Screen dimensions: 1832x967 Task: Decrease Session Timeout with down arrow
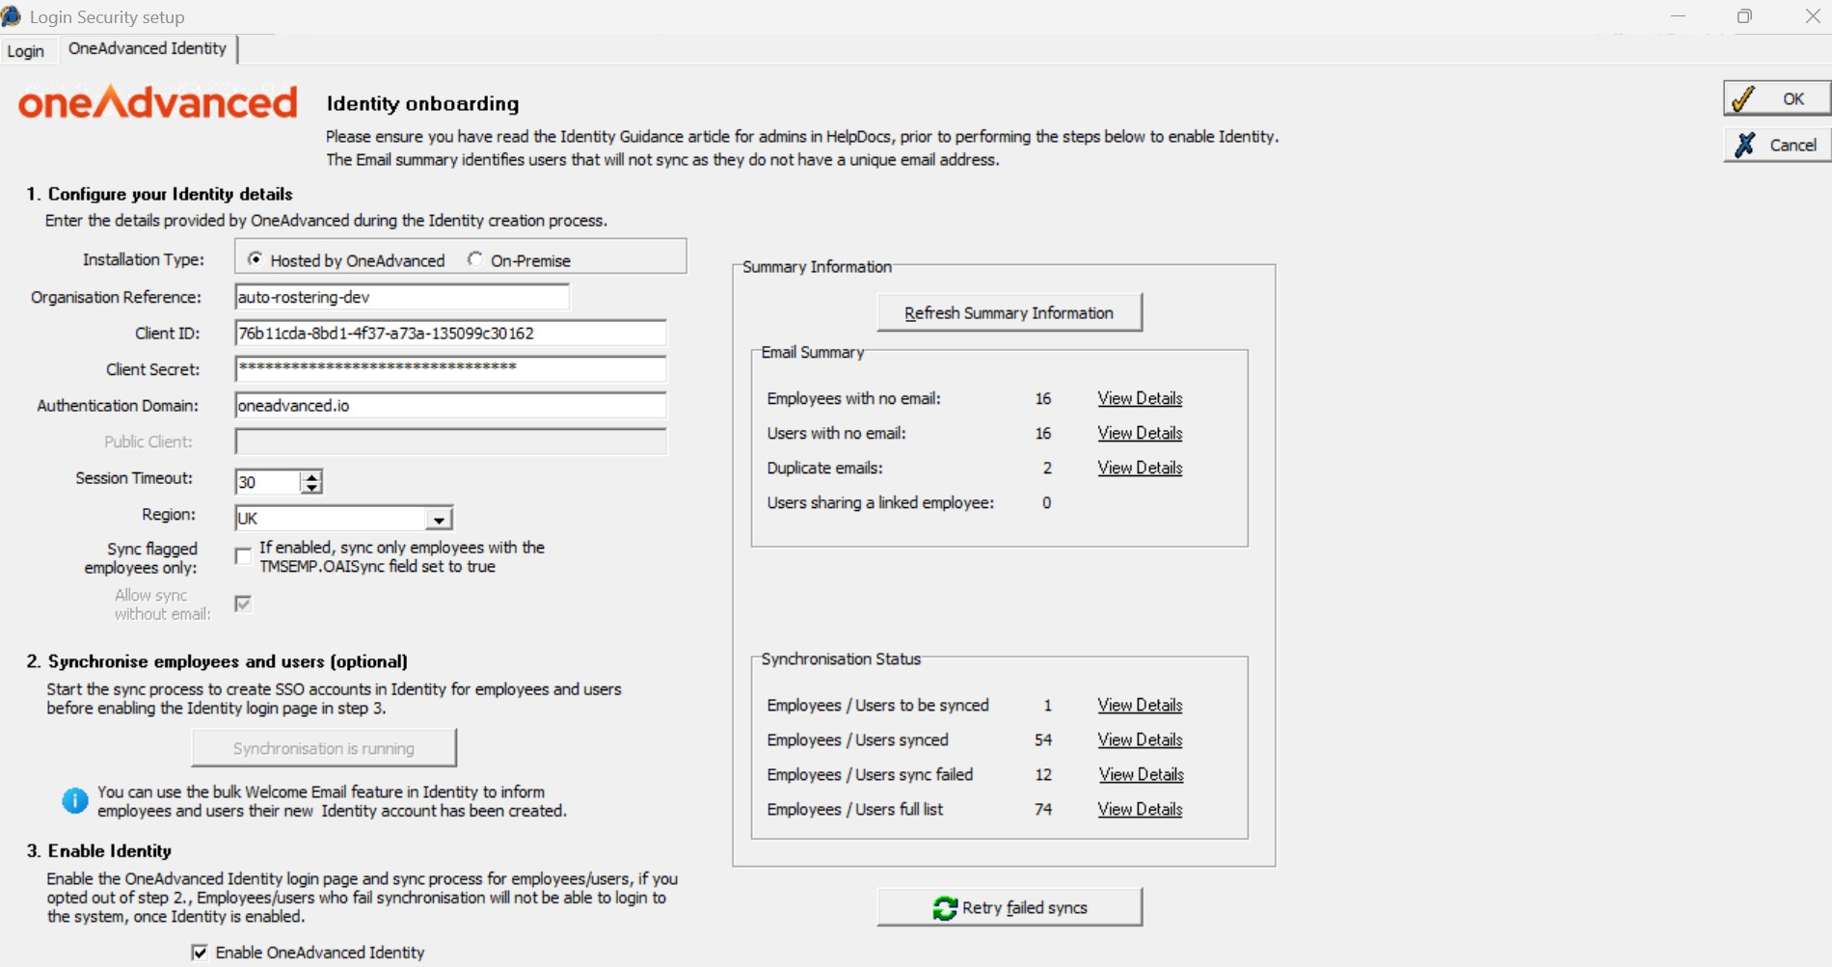311,488
